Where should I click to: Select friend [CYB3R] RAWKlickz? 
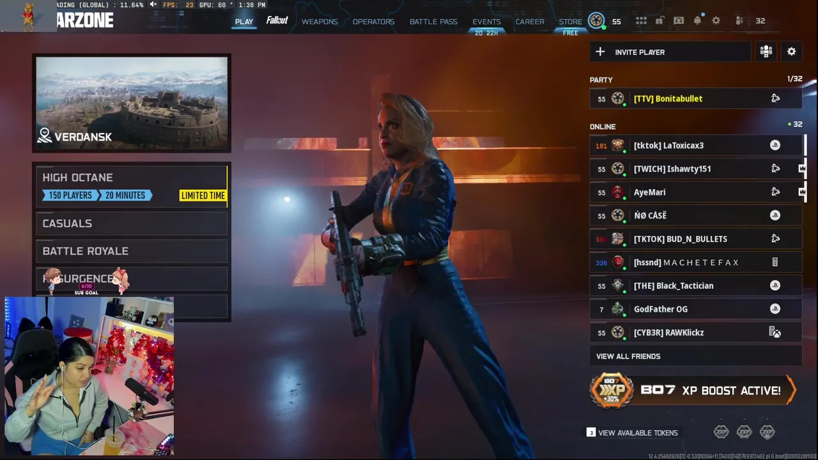pos(695,332)
